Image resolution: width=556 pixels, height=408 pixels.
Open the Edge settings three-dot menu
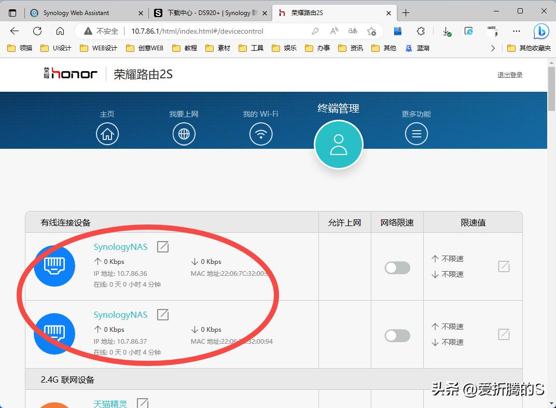(516, 31)
